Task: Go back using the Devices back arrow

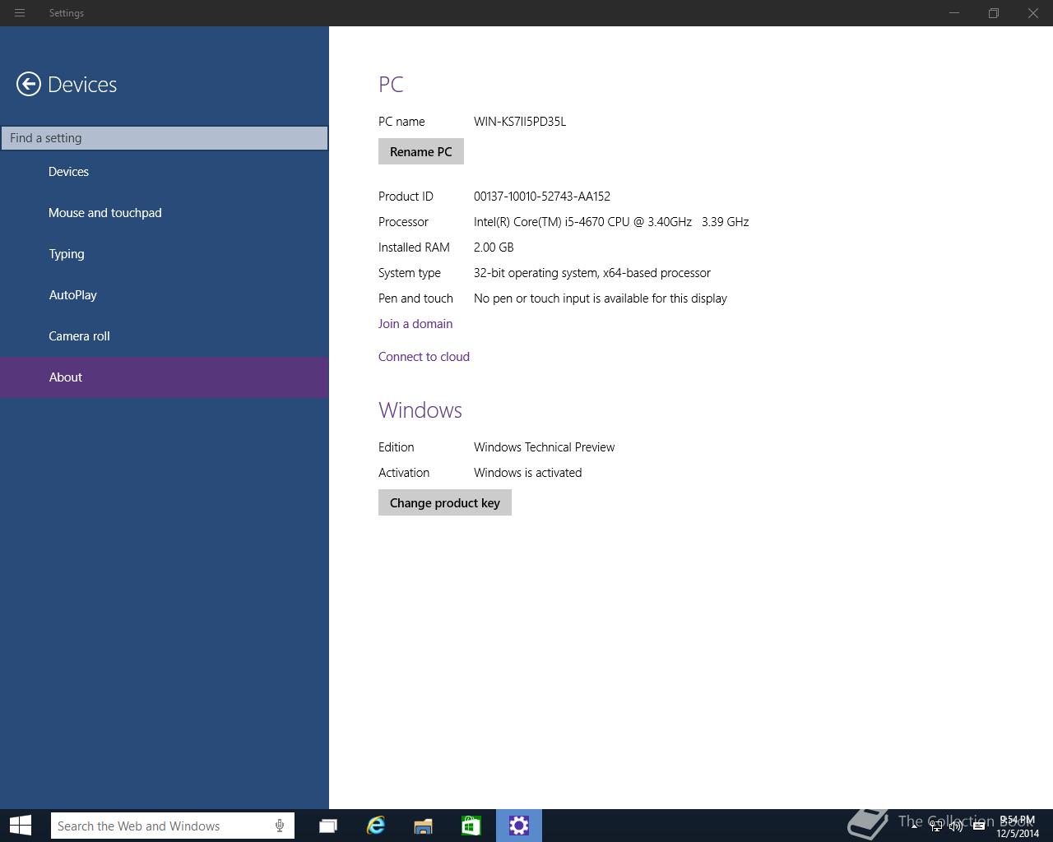Action: tap(29, 84)
